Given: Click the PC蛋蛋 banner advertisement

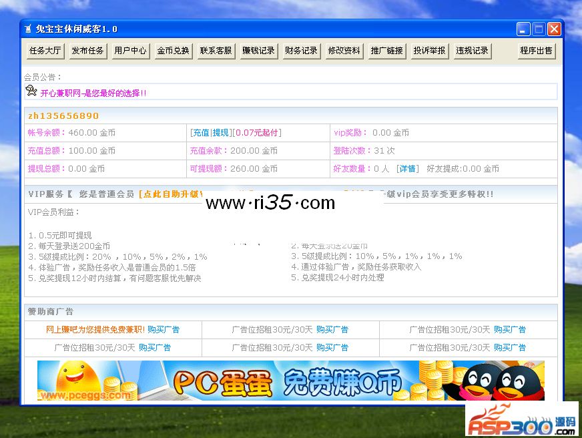Looking at the screenshot, I should pyautogui.click(x=290, y=381).
